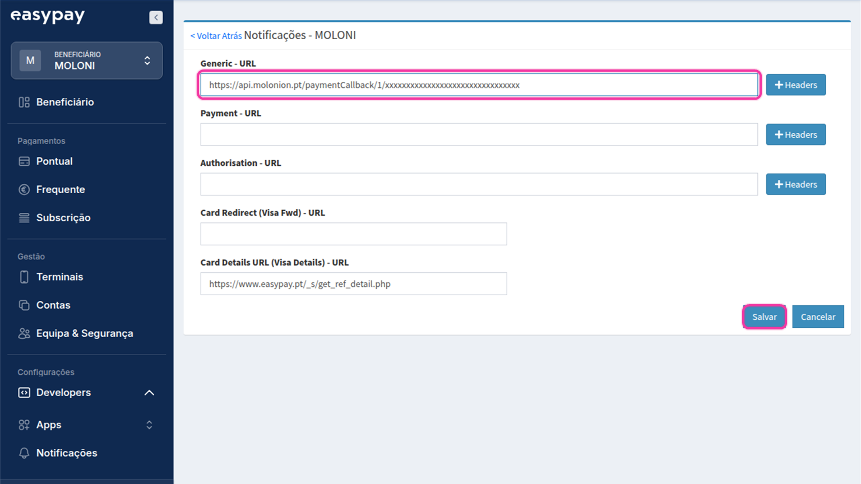This screenshot has width=861, height=484.
Task: Open the Contas section
Action: click(53, 305)
